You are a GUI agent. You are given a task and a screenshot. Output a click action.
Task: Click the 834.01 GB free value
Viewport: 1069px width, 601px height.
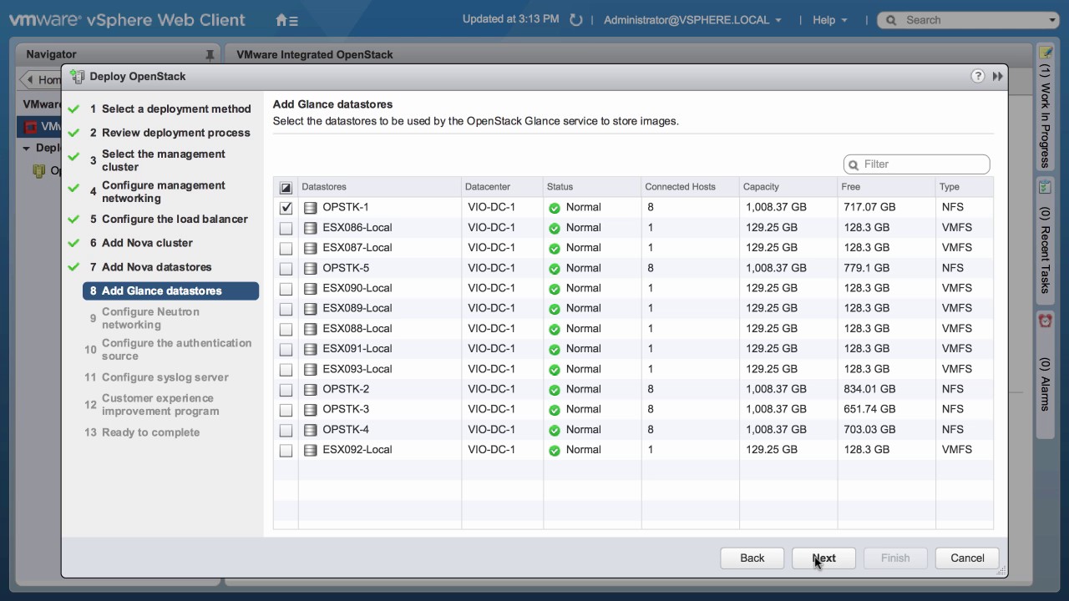point(869,389)
